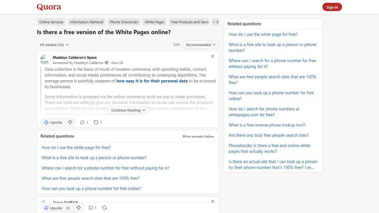Click the "how easy it is for their personal data" link

point(152,81)
